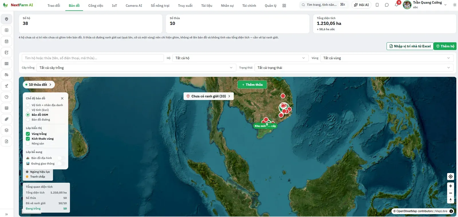458x217 pixels.
Task: Select Vệ tinh (Esri) map mode
Action: point(37,110)
